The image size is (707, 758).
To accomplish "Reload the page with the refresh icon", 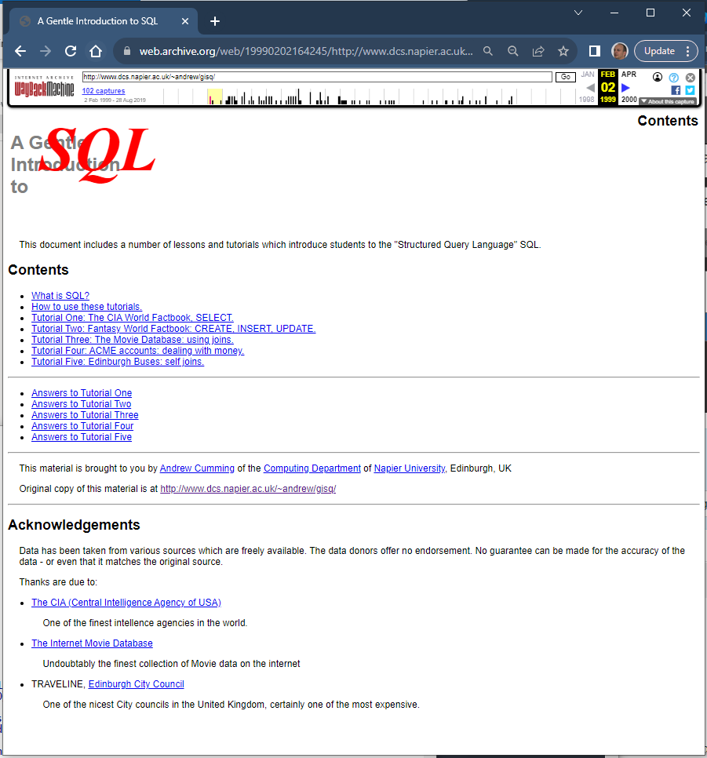I will (x=71, y=51).
